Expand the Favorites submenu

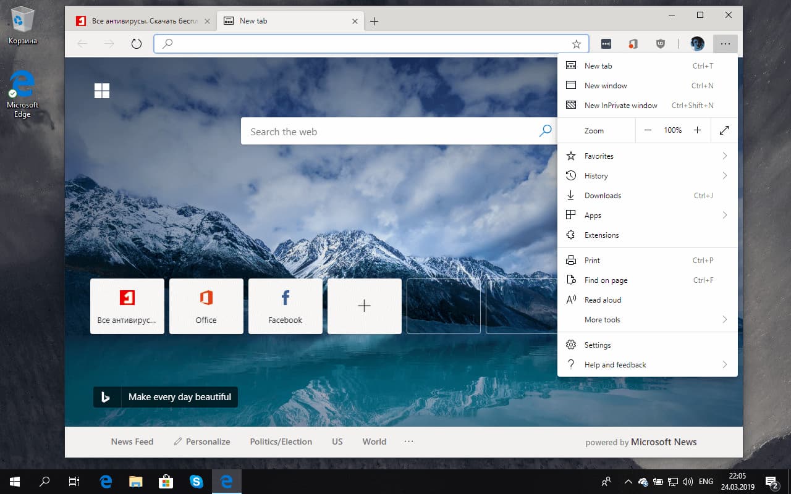[x=648, y=156]
